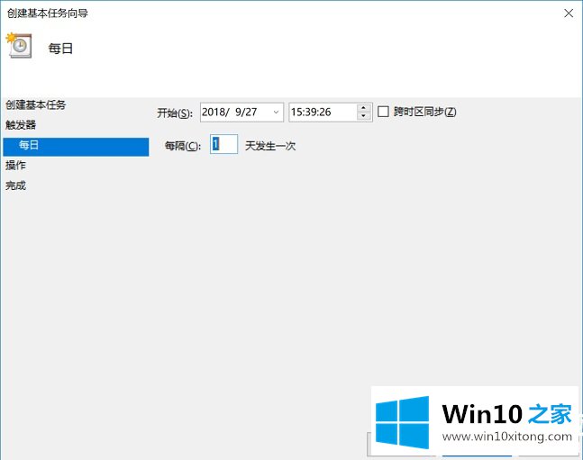Increase time with the spinner up arrow
The width and height of the screenshot is (583, 460).
(x=364, y=108)
